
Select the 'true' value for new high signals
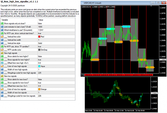tap(40, 60)
